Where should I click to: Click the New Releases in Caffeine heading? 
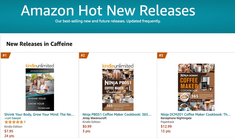tap(39, 44)
